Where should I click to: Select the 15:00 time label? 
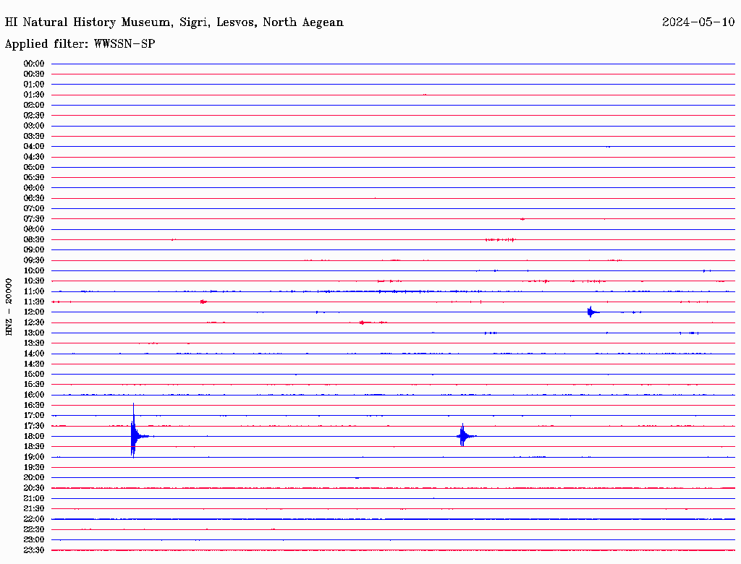(x=34, y=374)
